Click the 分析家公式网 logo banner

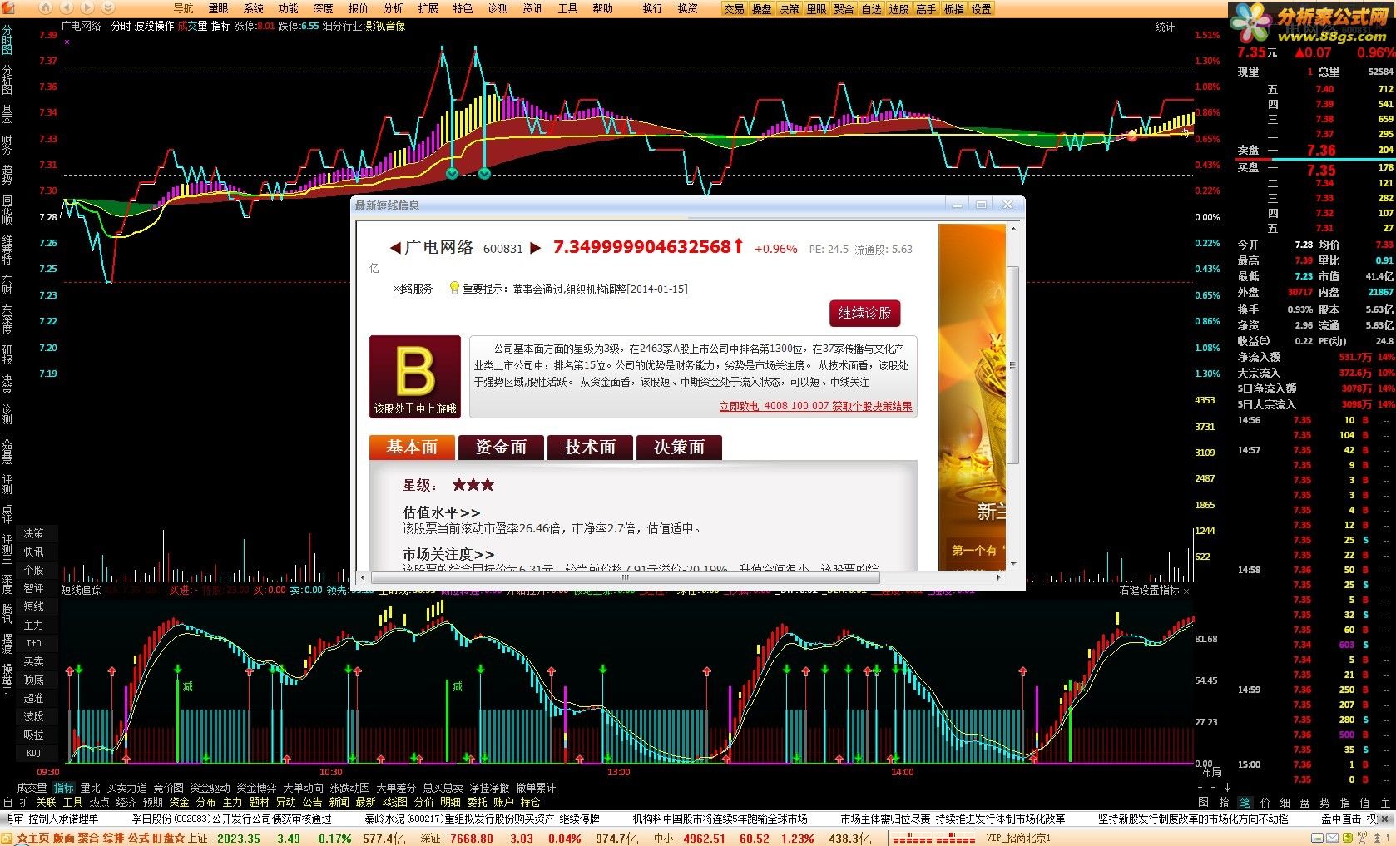pyautogui.click(x=1312, y=23)
